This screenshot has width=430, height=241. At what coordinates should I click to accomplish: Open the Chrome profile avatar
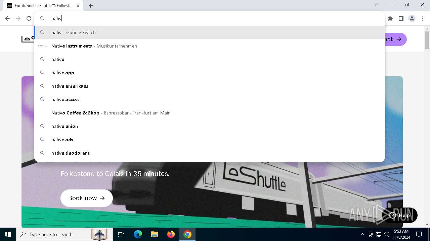[412, 18]
